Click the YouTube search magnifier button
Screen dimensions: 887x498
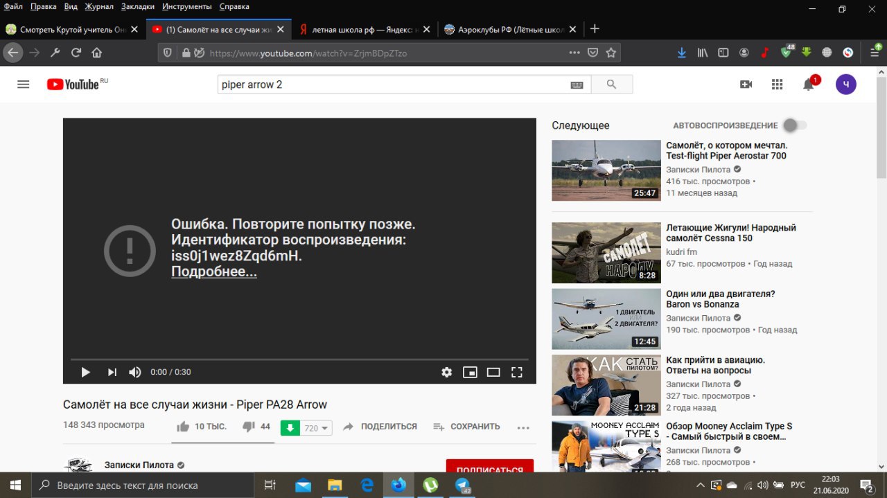pyautogui.click(x=611, y=85)
